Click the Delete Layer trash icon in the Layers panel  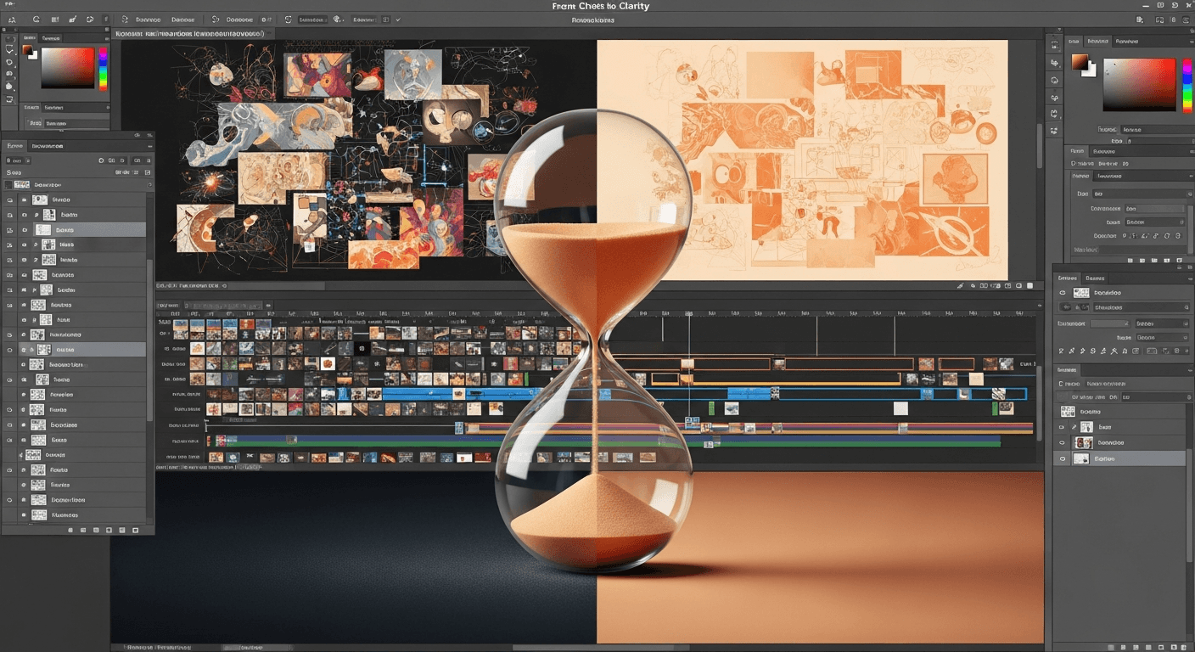point(133,530)
